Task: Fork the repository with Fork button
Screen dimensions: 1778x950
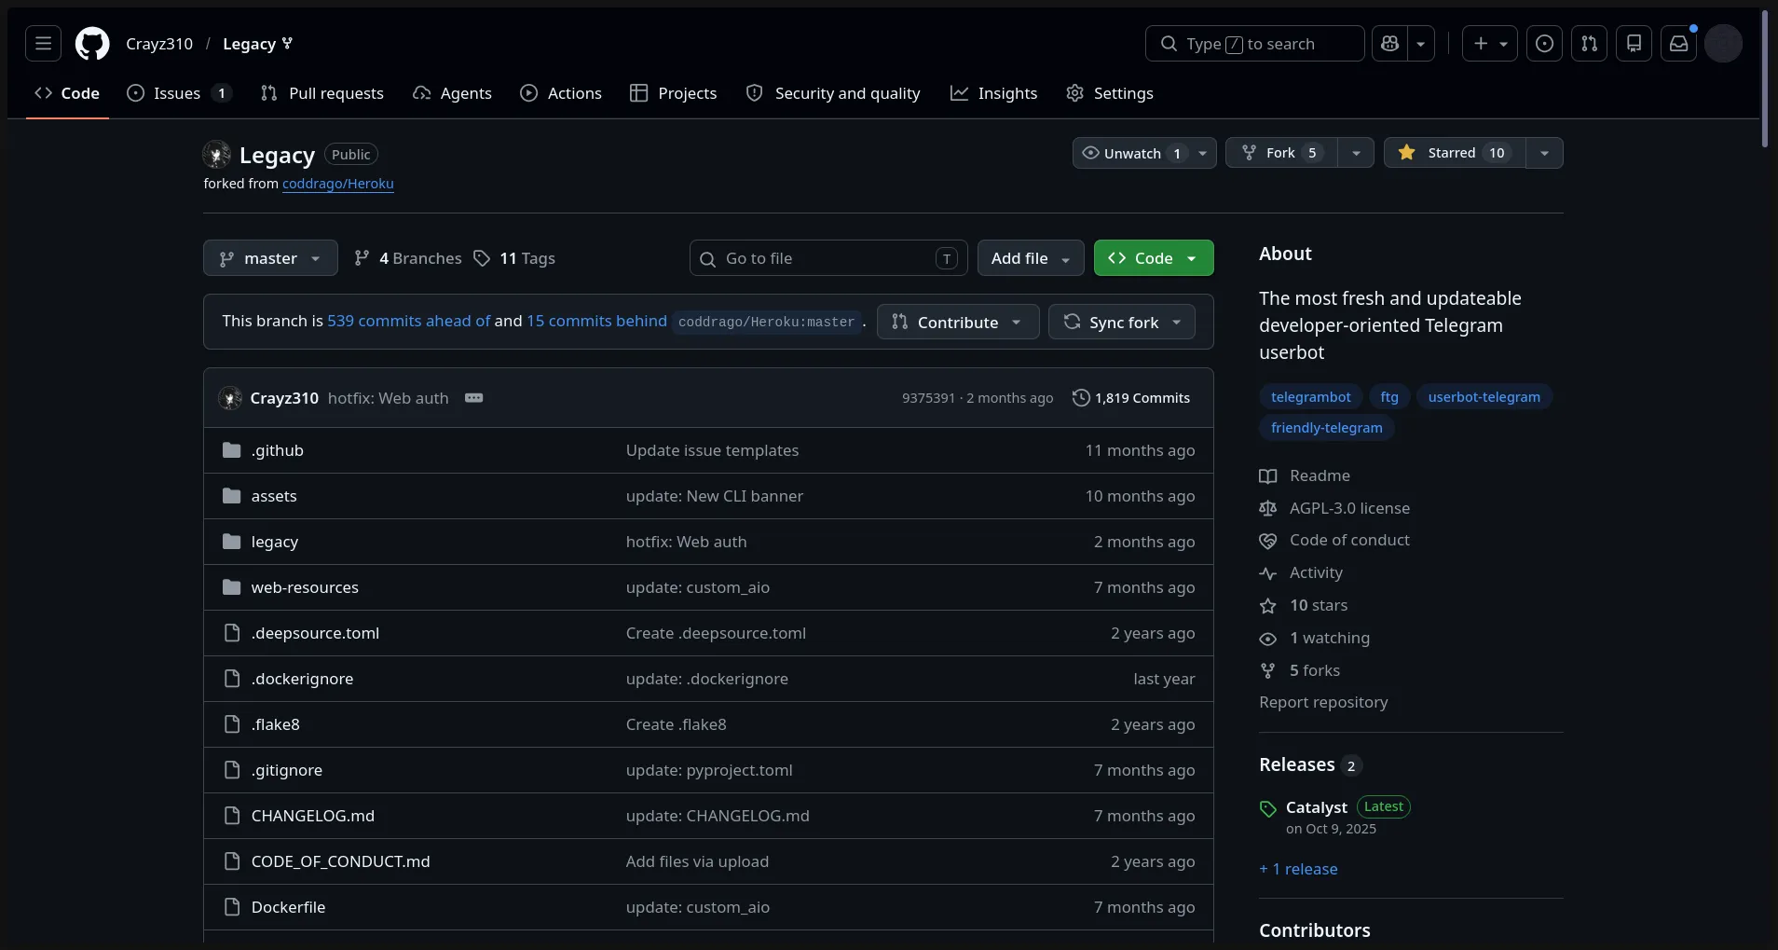Action: [x=1281, y=153]
